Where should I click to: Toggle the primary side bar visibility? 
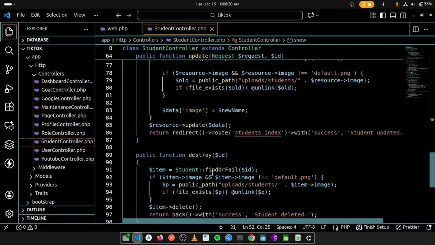[383, 15]
